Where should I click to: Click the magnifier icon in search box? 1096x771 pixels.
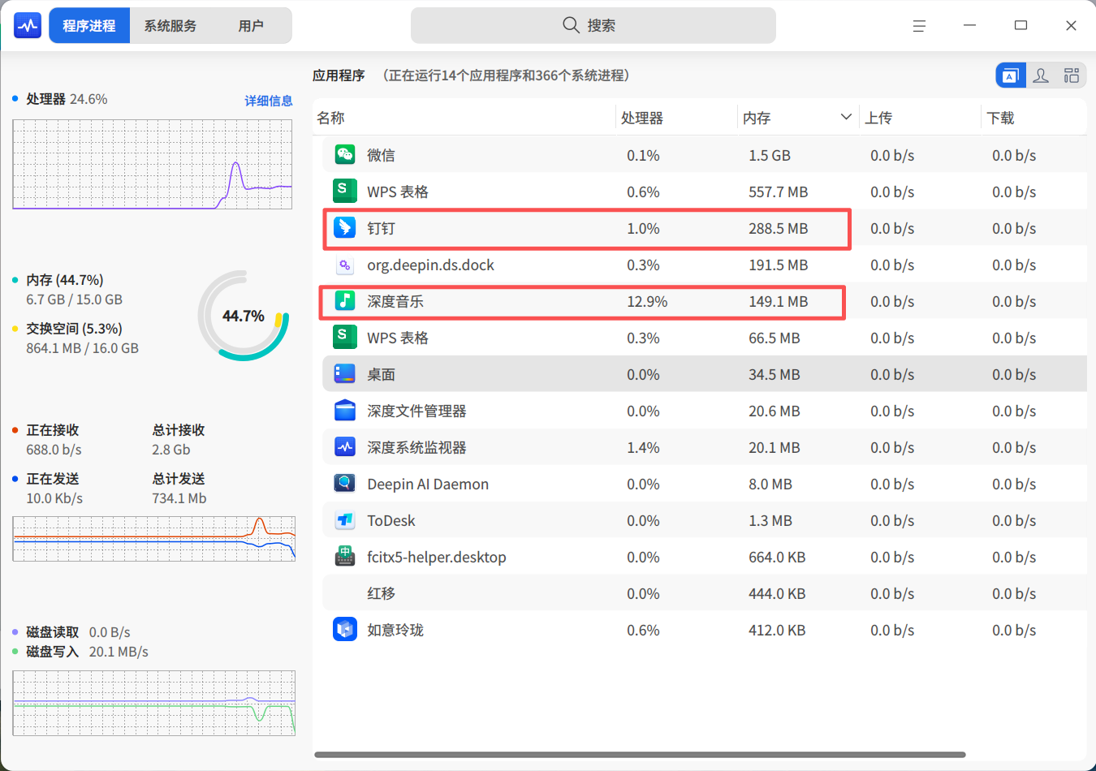coord(571,25)
